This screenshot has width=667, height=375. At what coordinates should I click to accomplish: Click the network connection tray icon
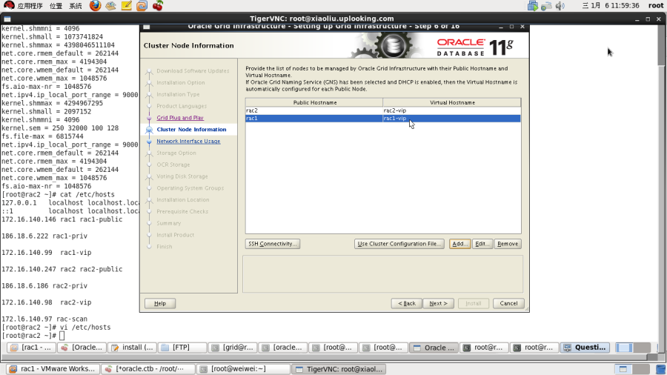click(x=546, y=5)
